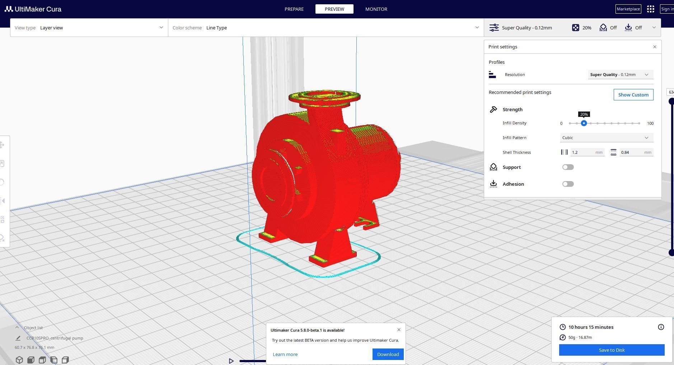This screenshot has height=365, width=674.
Task: Select the right view camera cube
Action: tap(65, 360)
